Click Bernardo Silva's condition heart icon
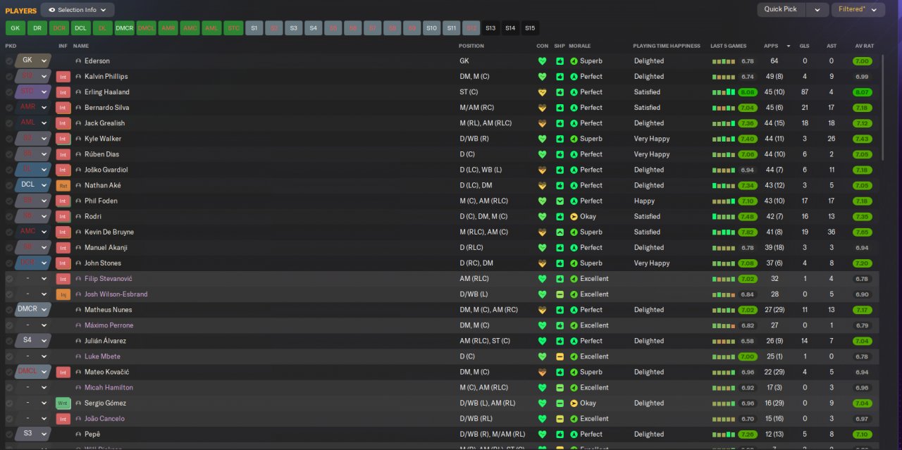The height and width of the screenshot is (450, 902). tap(542, 108)
